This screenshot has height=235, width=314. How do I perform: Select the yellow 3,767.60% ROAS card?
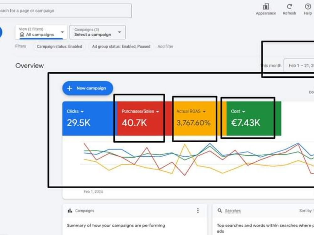click(x=199, y=118)
